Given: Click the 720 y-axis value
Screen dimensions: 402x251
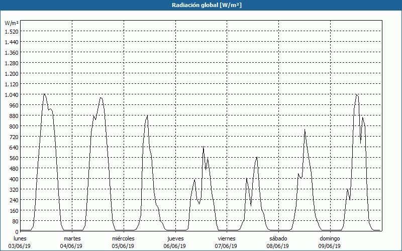Looking at the screenshot, I should tap(14, 137).
